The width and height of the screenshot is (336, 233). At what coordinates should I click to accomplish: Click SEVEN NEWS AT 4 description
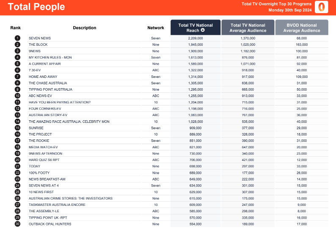coord(44,186)
